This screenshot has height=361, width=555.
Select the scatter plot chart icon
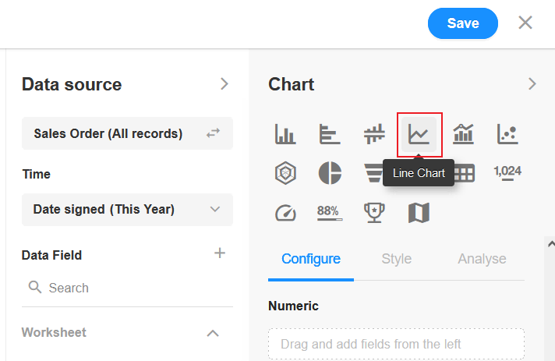507,134
